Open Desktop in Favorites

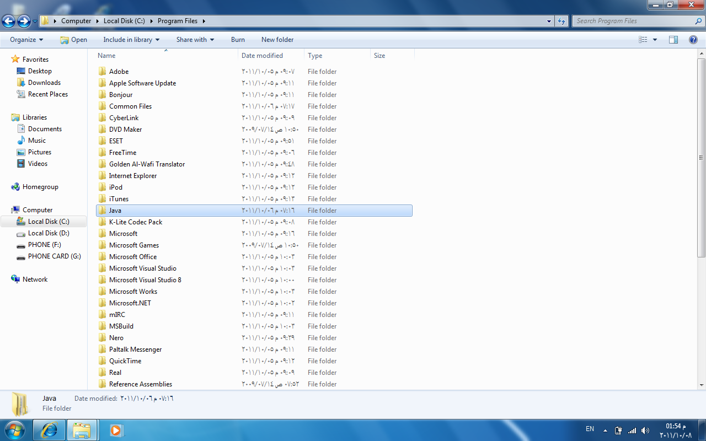40,71
